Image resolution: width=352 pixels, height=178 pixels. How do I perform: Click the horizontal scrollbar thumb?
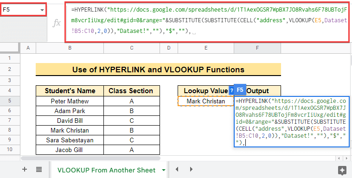91,158
